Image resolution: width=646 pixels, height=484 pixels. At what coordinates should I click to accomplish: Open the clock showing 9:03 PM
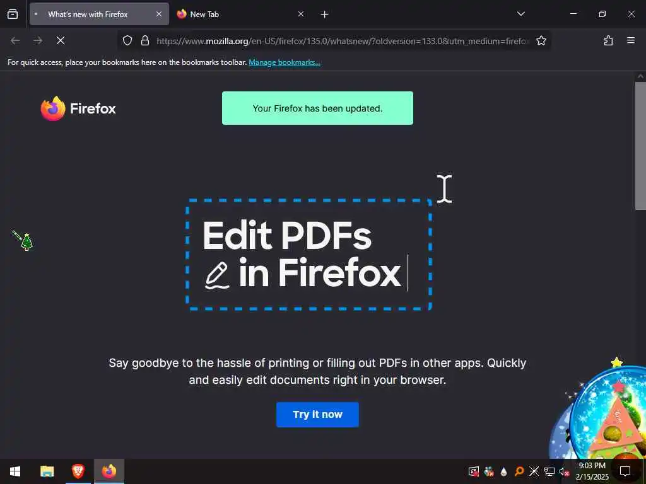[592, 471]
